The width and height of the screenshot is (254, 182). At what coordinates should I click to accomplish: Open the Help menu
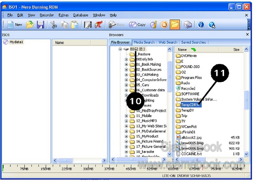click(x=113, y=15)
